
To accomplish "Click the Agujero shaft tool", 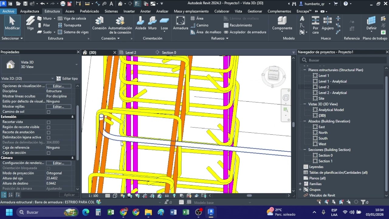I will [x=328, y=23].
